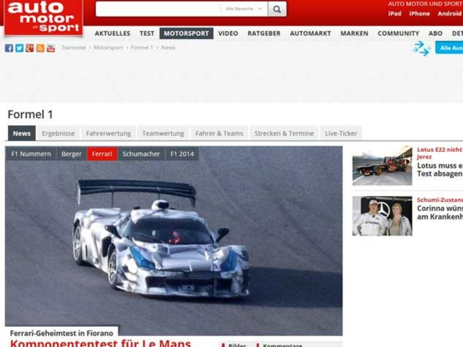This screenshot has width=463, height=347.
Task: Click the Kommentare link below the article
Action: tap(282, 345)
